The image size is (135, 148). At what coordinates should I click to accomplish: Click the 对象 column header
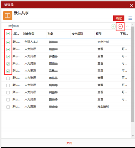coord(50,34)
